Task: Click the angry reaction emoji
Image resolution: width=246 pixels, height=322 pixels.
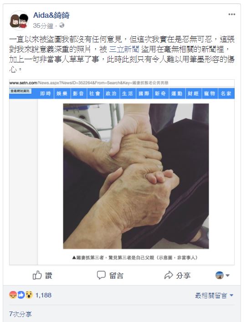Action: point(13,295)
